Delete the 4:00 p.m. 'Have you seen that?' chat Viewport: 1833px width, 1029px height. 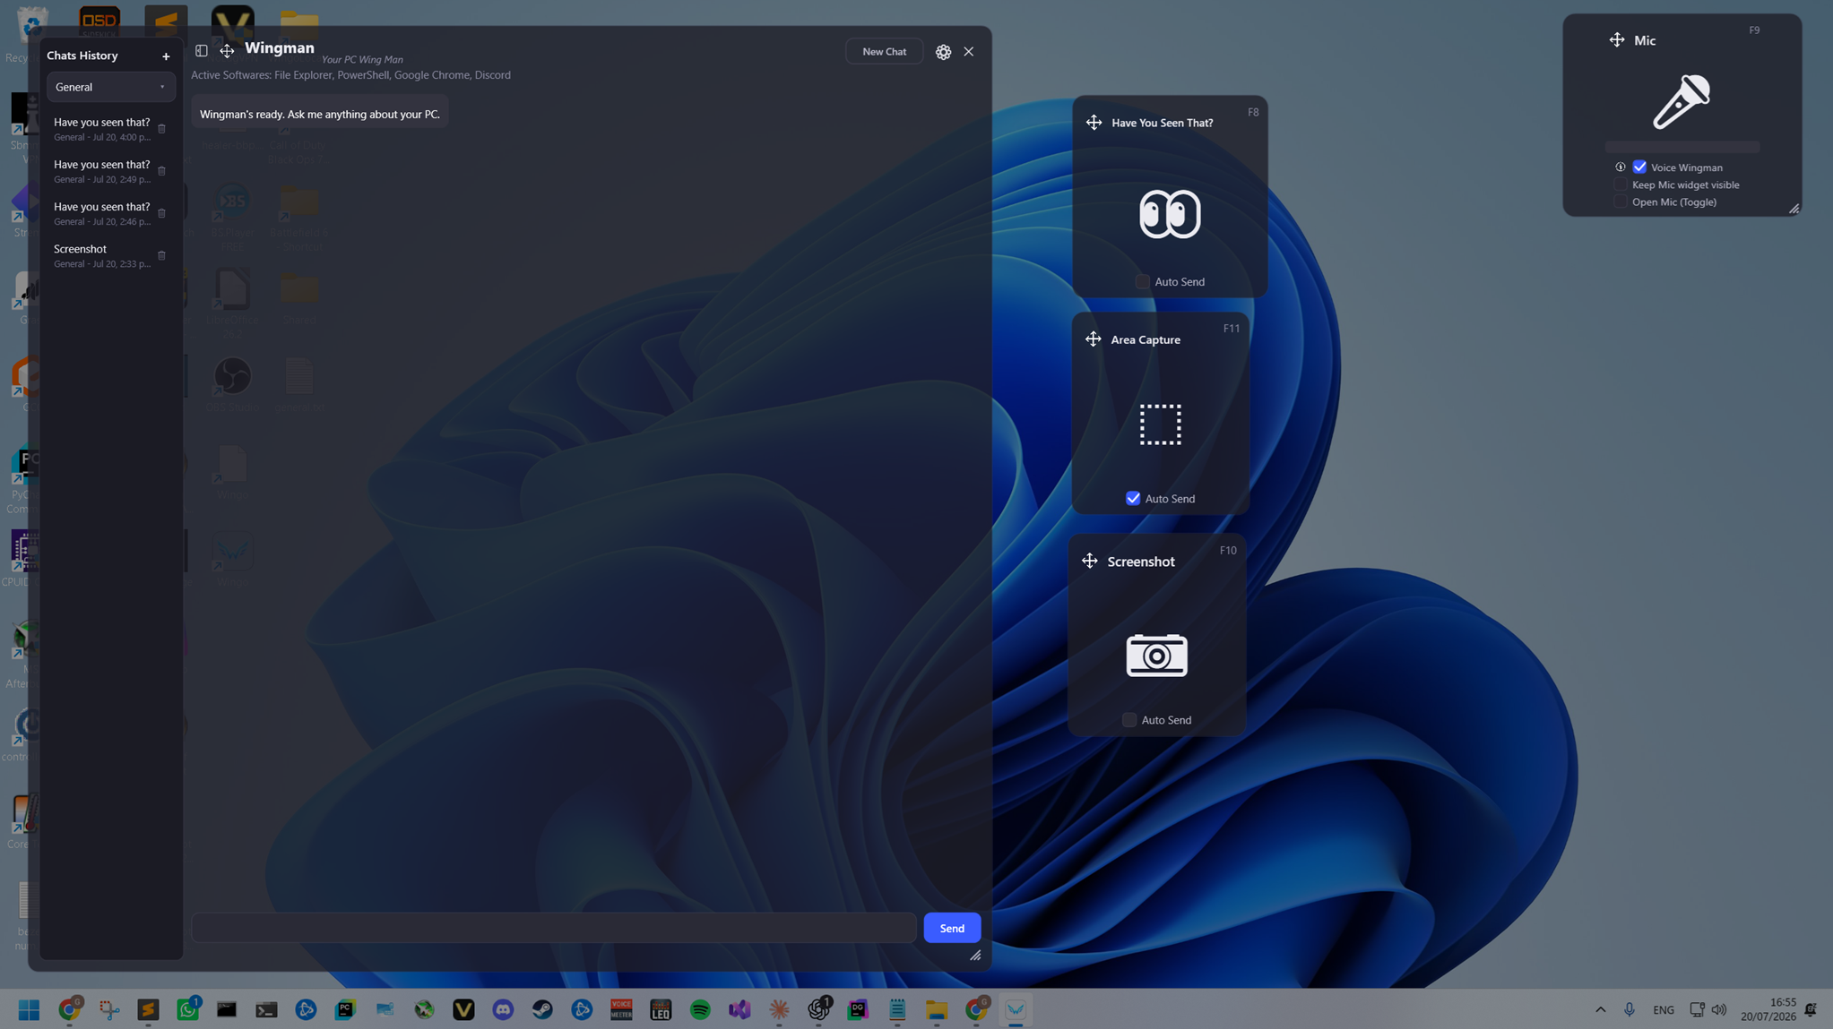pyautogui.click(x=162, y=129)
